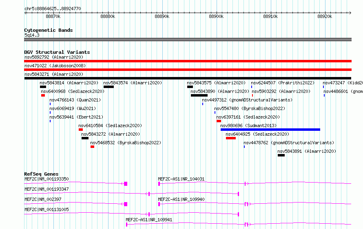Click the red bar under nsv6404925

pyautogui.click(x=231, y=138)
